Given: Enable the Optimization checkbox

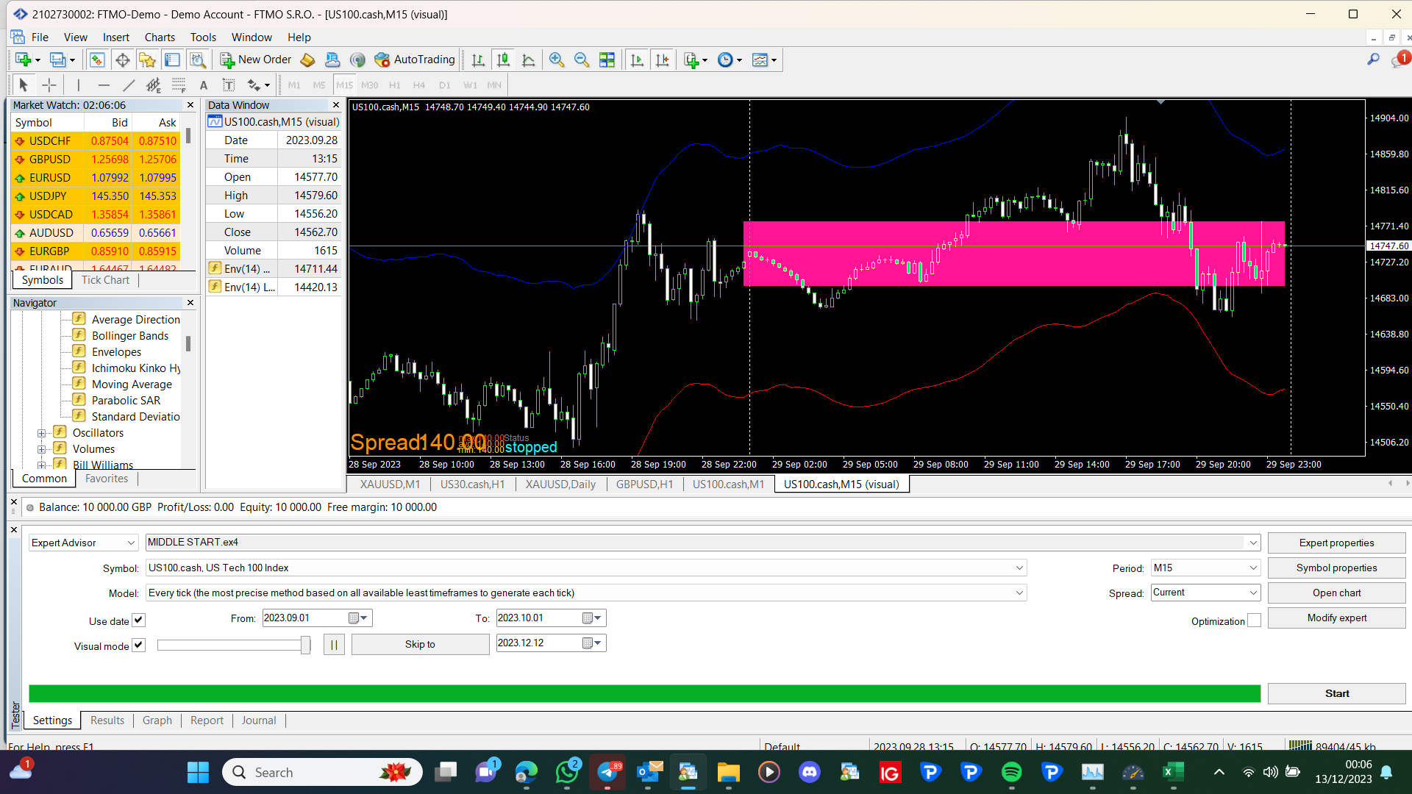Looking at the screenshot, I should pyautogui.click(x=1254, y=620).
